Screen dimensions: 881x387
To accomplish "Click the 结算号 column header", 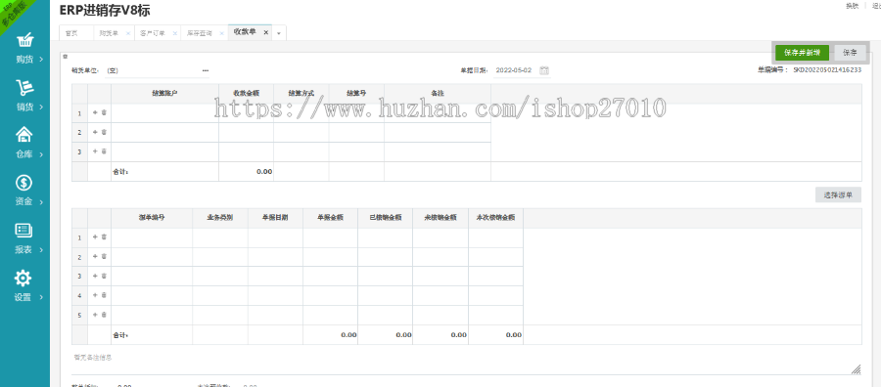I will (356, 94).
